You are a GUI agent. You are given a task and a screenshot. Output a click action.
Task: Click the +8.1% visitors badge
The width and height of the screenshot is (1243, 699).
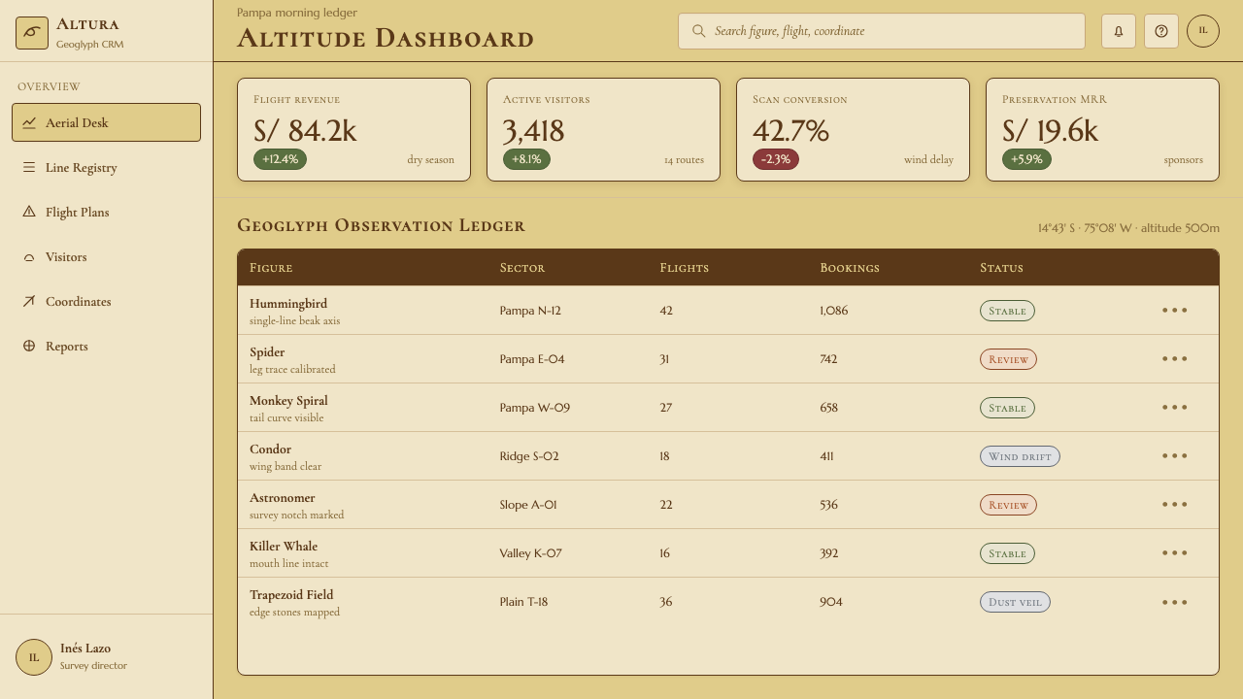click(x=526, y=159)
